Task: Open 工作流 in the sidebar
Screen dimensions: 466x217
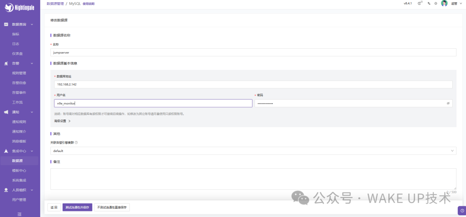Action: (17, 102)
